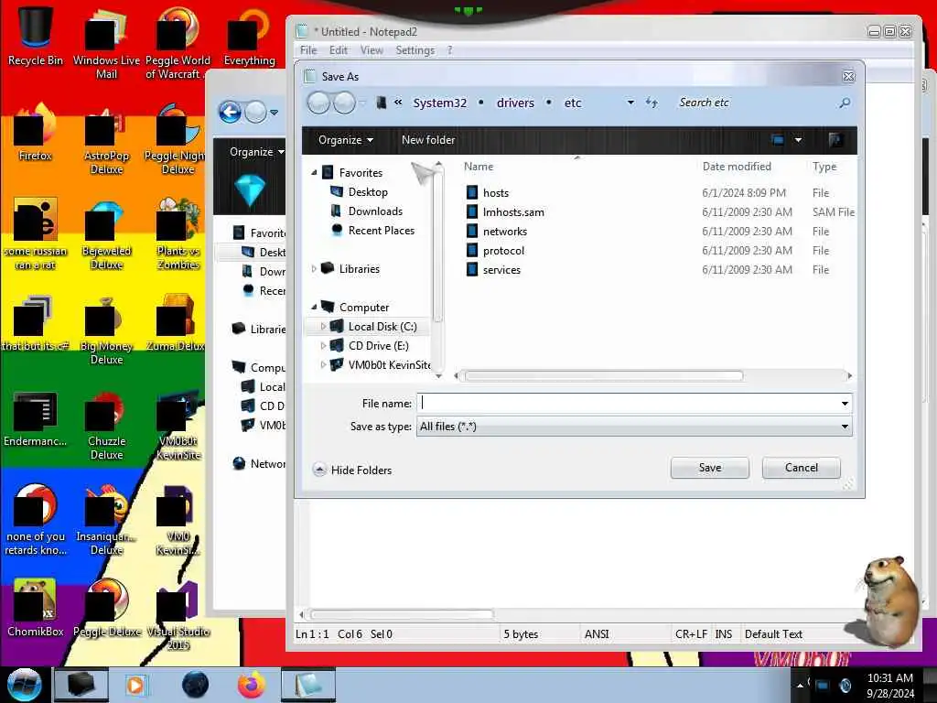Open the view options dropdown arrow
The height and width of the screenshot is (703, 937).
click(x=798, y=140)
